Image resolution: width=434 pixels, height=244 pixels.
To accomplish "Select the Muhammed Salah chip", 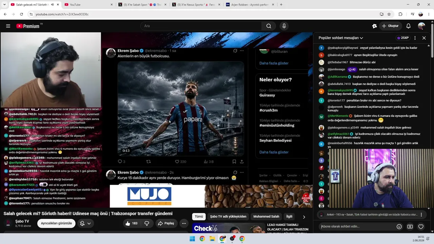I will tap(266, 217).
